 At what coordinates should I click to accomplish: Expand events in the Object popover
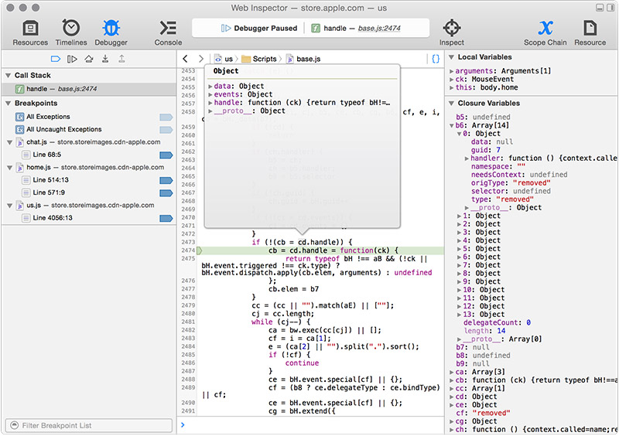click(x=210, y=94)
